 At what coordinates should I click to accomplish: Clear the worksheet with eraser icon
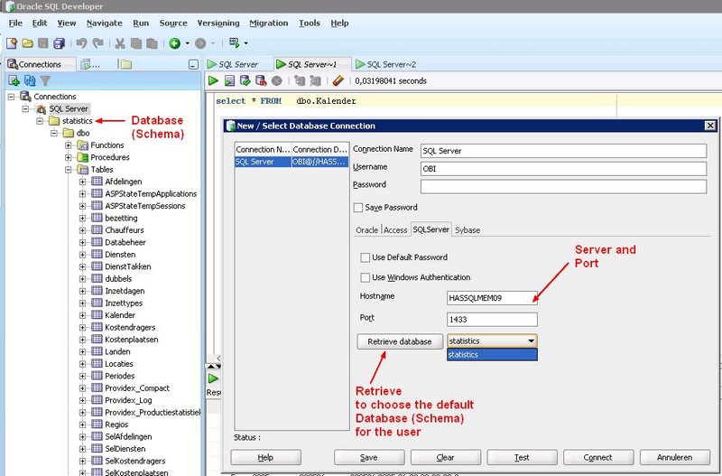coord(338,80)
